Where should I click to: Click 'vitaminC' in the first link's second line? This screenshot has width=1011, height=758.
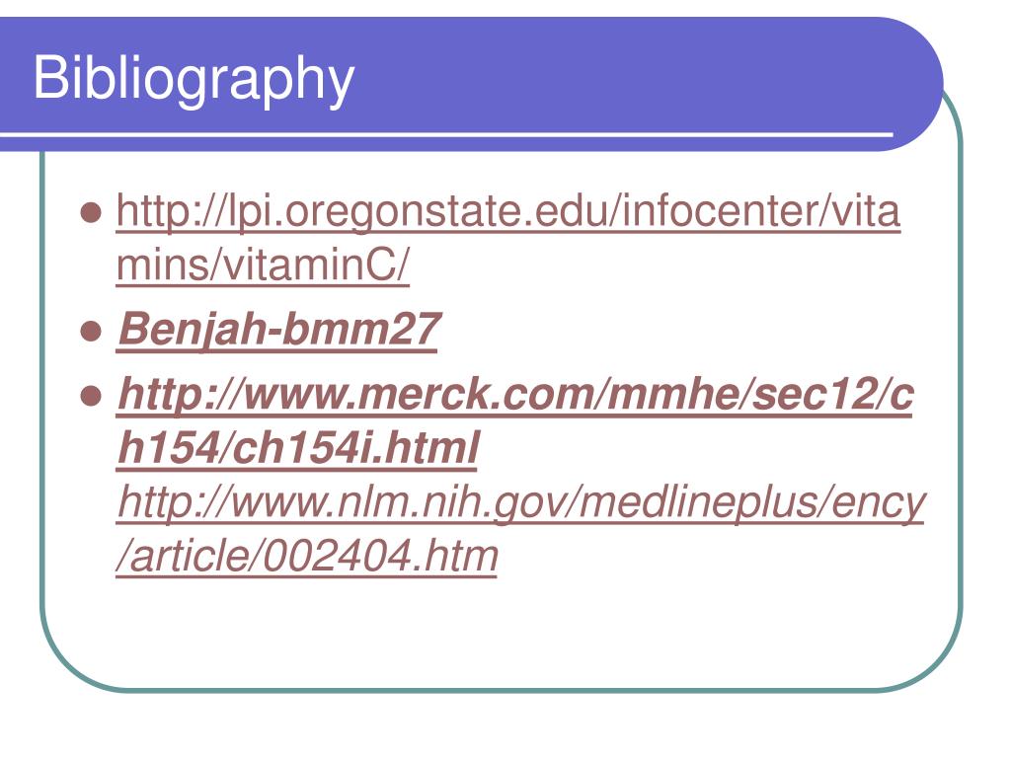tap(310, 265)
